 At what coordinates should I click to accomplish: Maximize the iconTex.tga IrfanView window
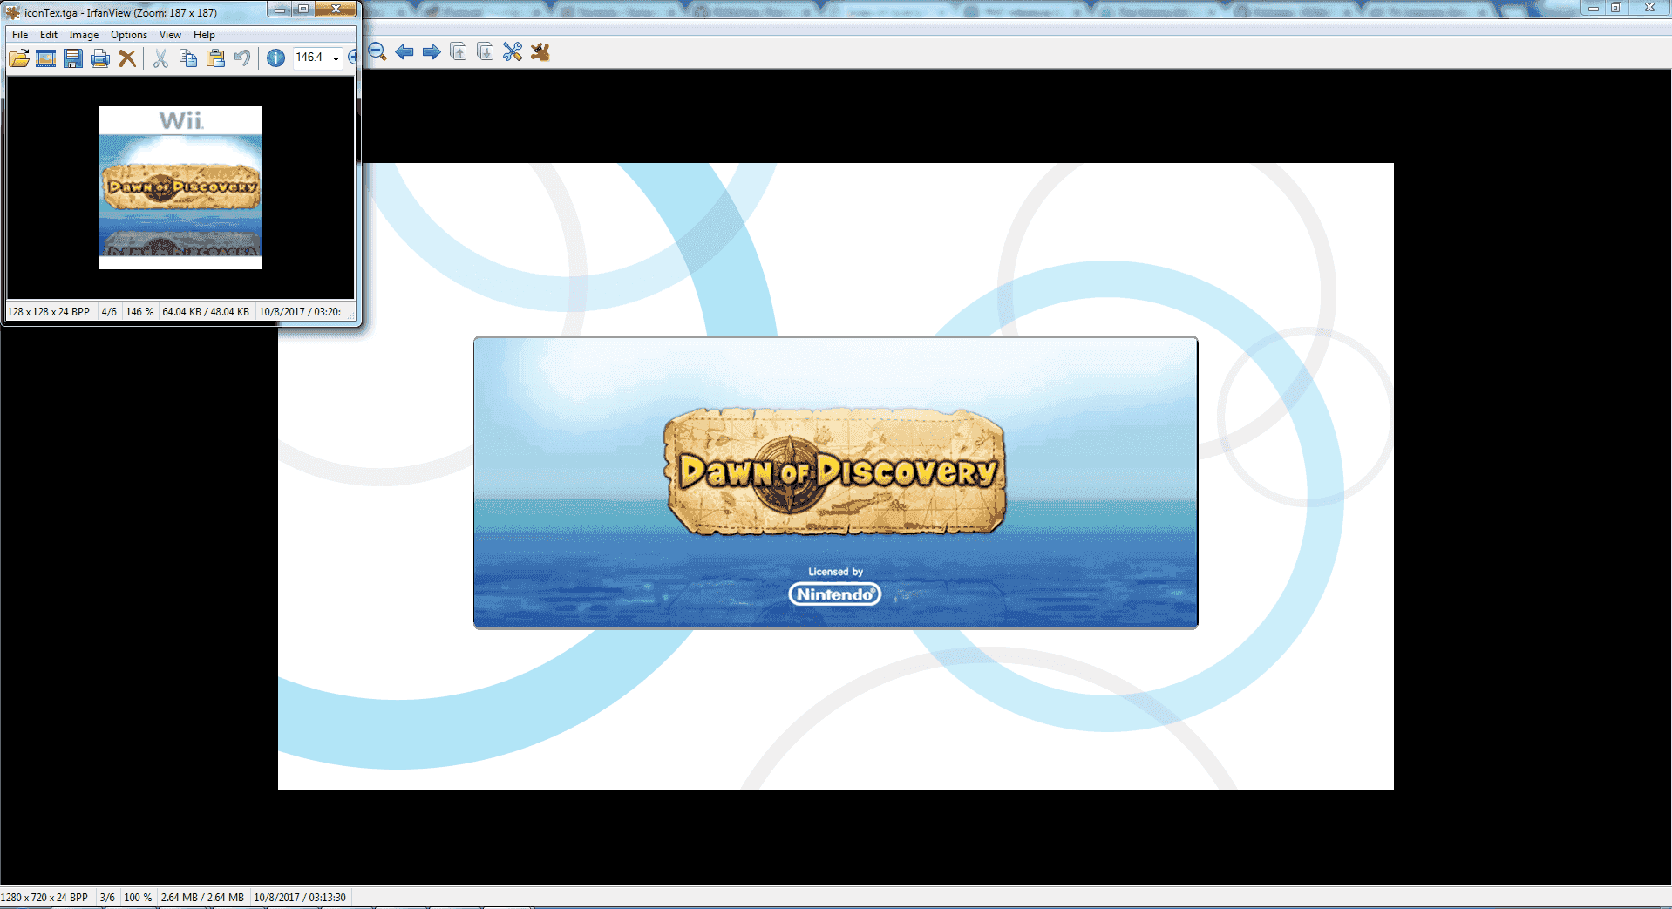point(303,9)
